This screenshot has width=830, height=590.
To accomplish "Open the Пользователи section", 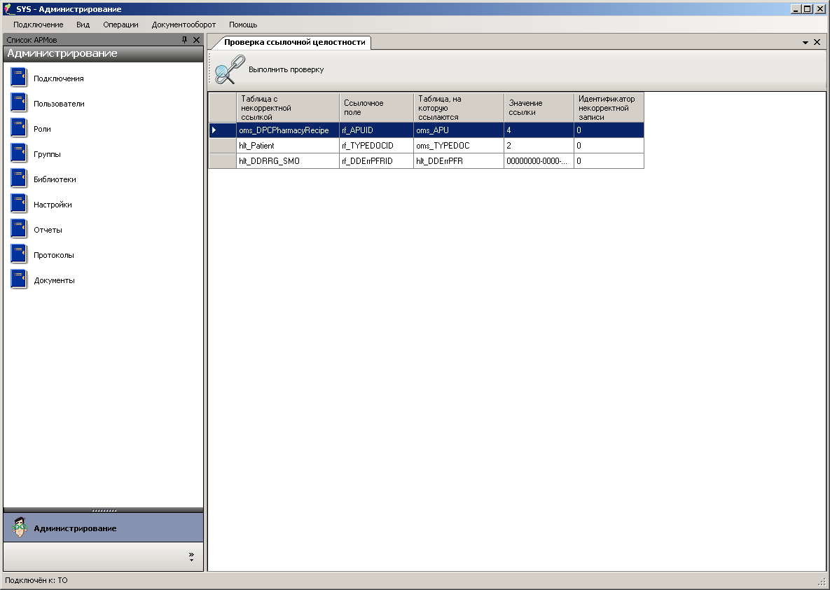I will click(59, 104).
